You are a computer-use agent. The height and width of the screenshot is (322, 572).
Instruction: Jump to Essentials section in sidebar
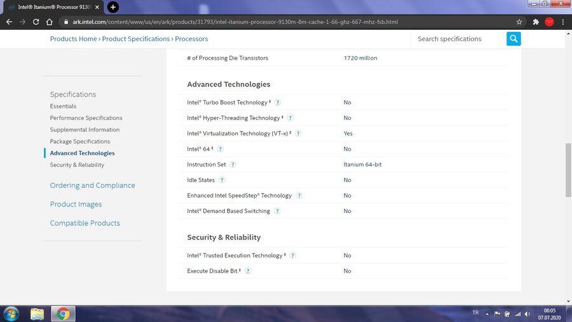tap(63, 106)
